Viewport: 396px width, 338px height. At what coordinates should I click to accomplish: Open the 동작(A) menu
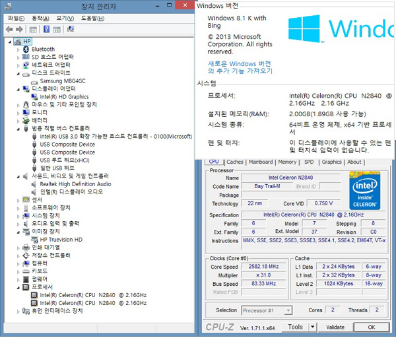[x=40, y=18]
